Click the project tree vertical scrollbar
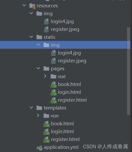132x152 pixels. tap(129, 71)
